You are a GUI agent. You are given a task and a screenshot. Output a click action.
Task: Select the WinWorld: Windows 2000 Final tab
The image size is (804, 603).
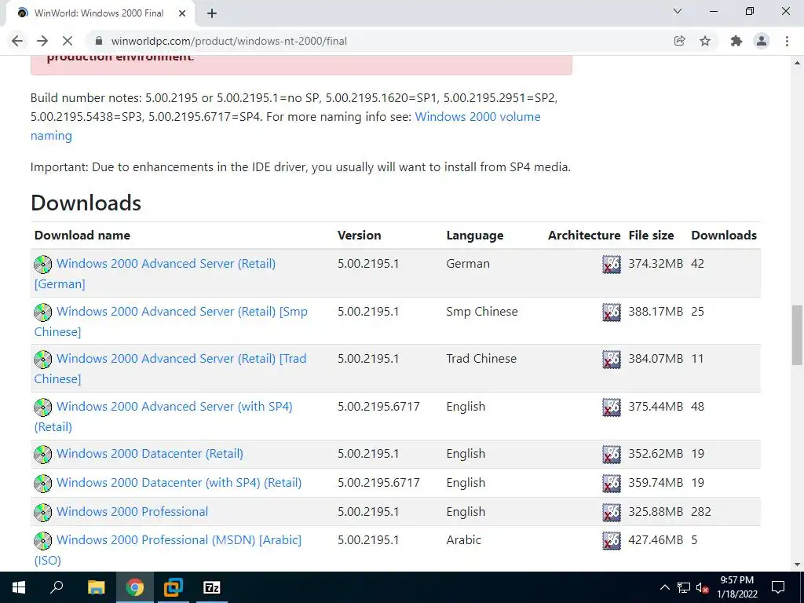coord(99,13)
